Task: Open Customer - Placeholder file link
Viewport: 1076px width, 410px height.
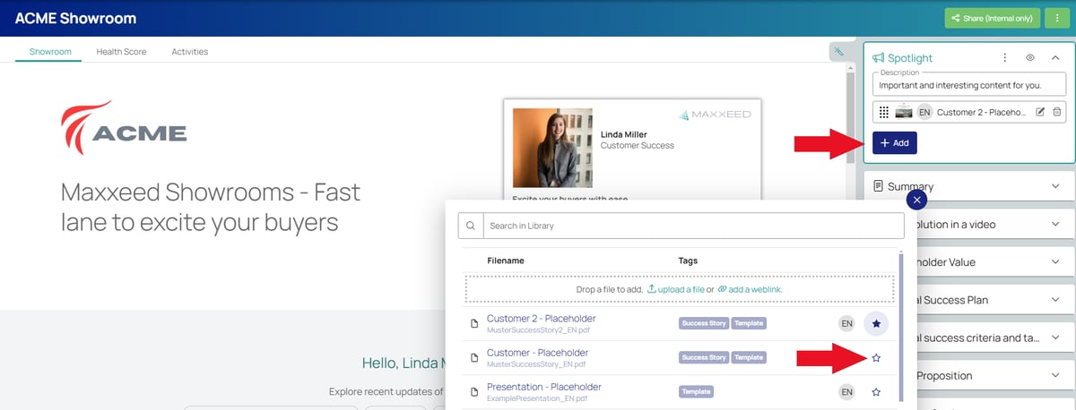Action: click(537, 353)
